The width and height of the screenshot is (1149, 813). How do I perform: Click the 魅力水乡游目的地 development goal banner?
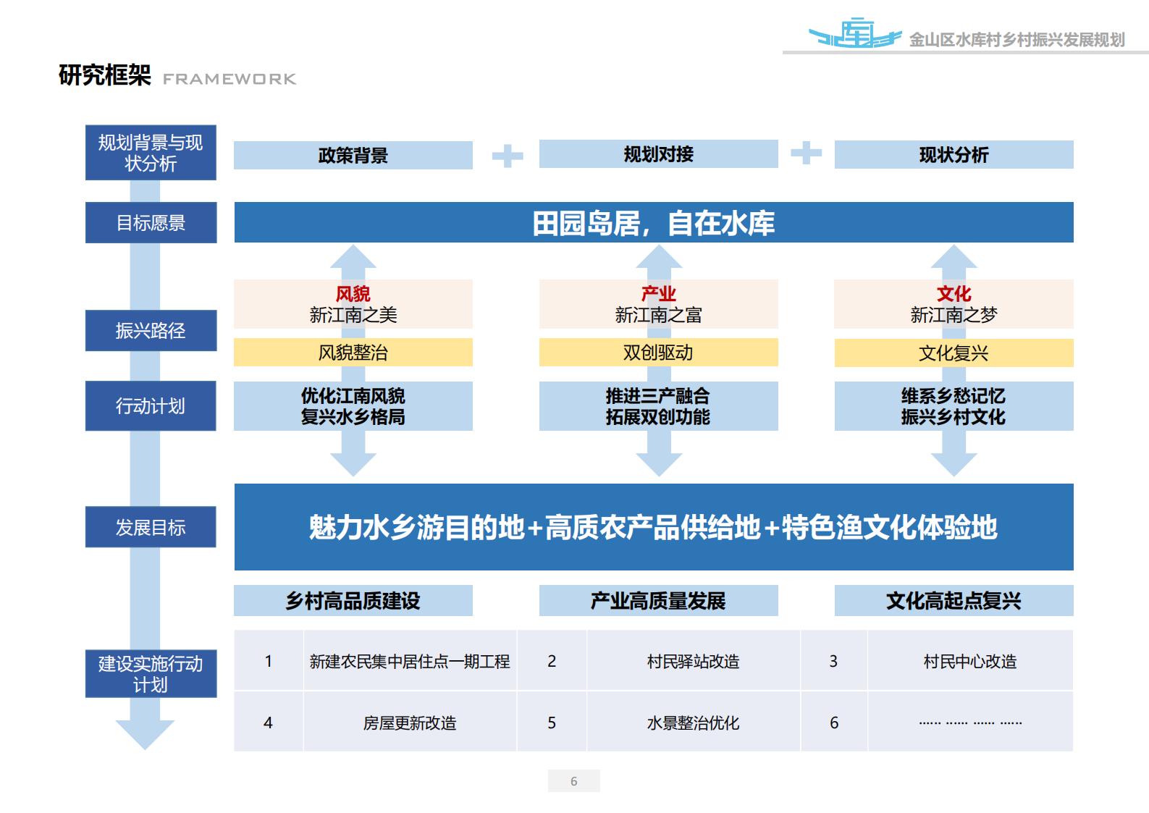click(654, 527)
